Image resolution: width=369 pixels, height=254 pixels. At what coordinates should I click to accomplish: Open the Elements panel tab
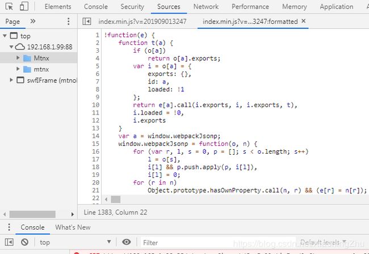pyautogui.click(x=58, y=7)
